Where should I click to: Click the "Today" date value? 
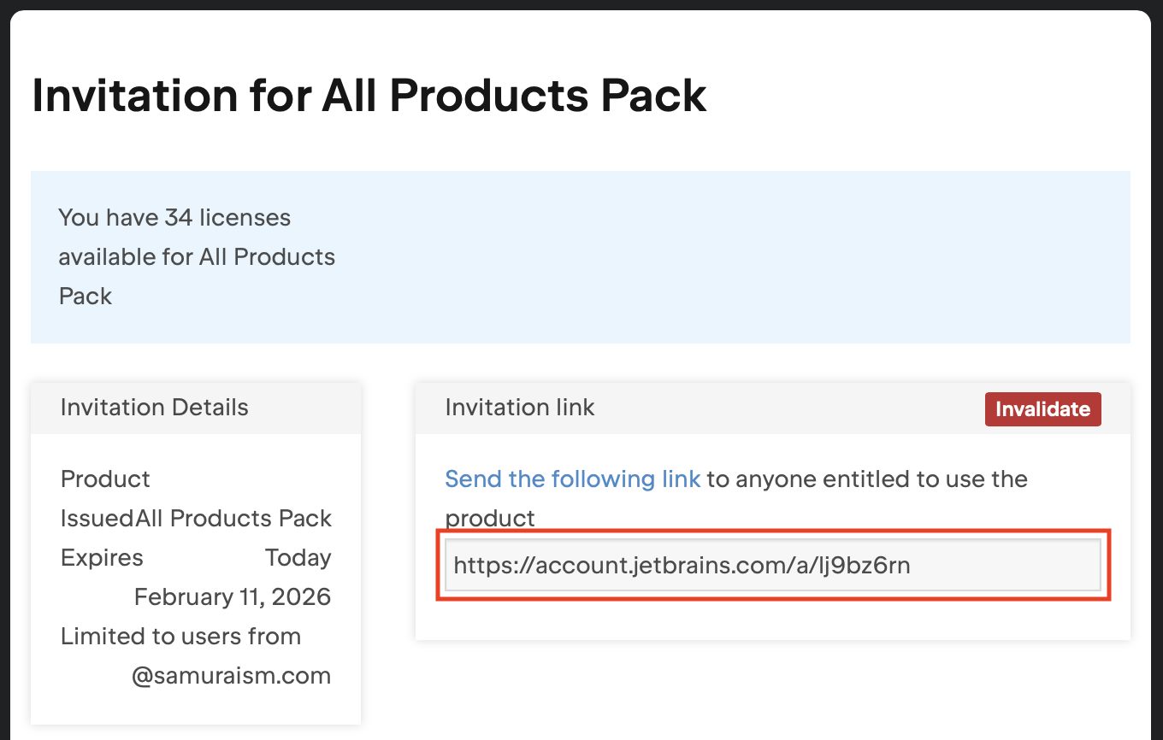(298, 558)
